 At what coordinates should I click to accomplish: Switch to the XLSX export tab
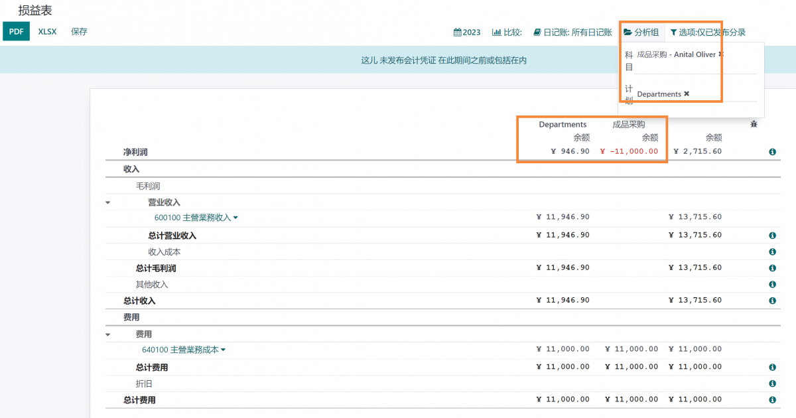tap(46, 31)
